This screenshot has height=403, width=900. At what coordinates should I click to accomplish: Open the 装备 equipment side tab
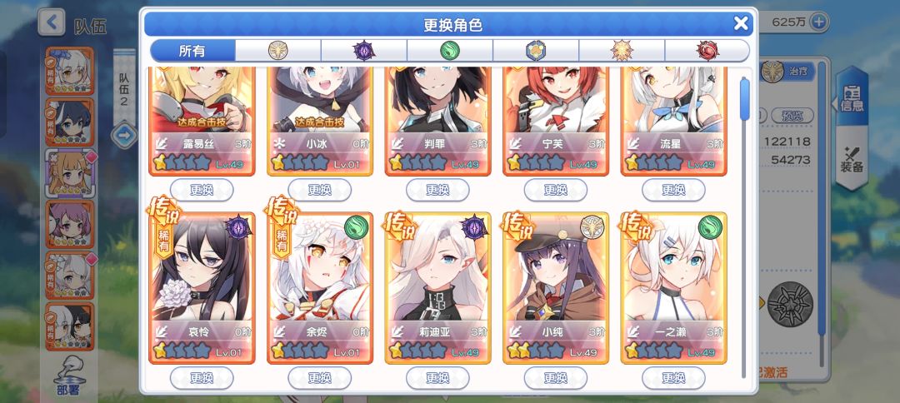tap(852, 159)
